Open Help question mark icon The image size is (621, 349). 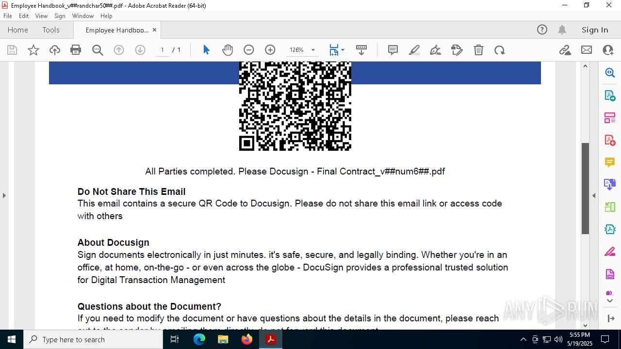[x=542, y=30]
